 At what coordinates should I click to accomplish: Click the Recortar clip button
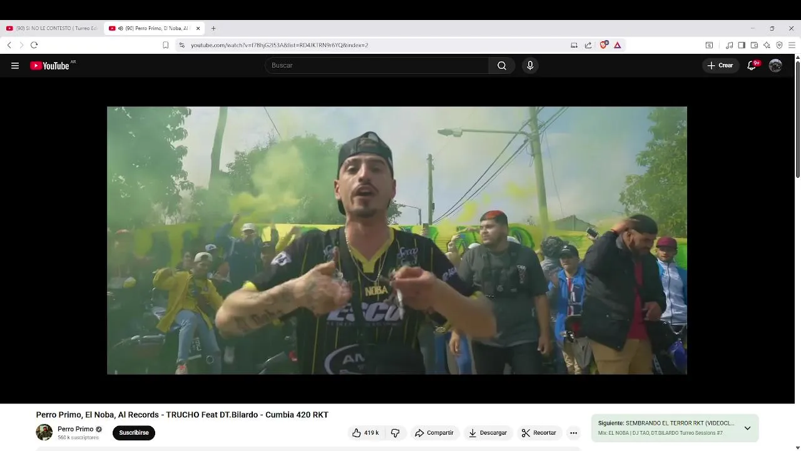(539, 433)
